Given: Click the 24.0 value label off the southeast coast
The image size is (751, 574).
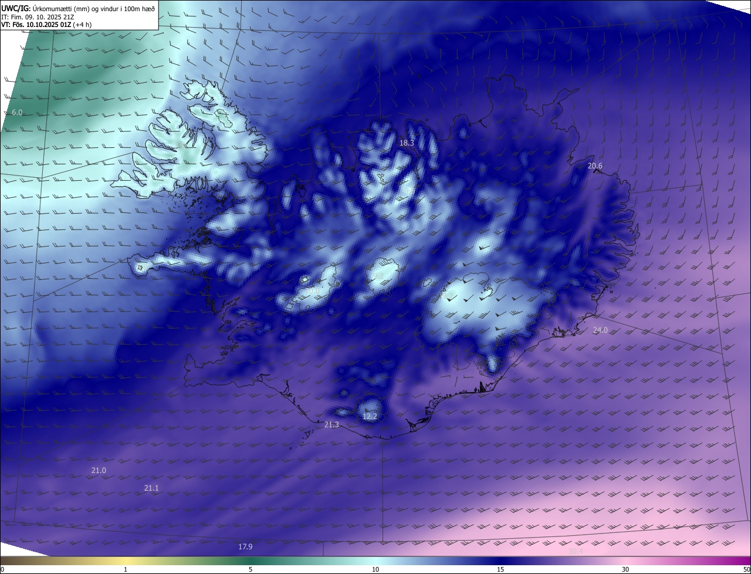Looking at the screenshot, I should pyautogui.click(x=600, y=330).
